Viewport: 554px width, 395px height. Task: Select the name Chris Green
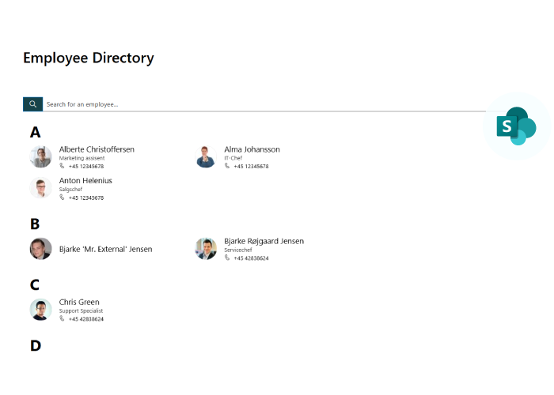coord(79,303)
